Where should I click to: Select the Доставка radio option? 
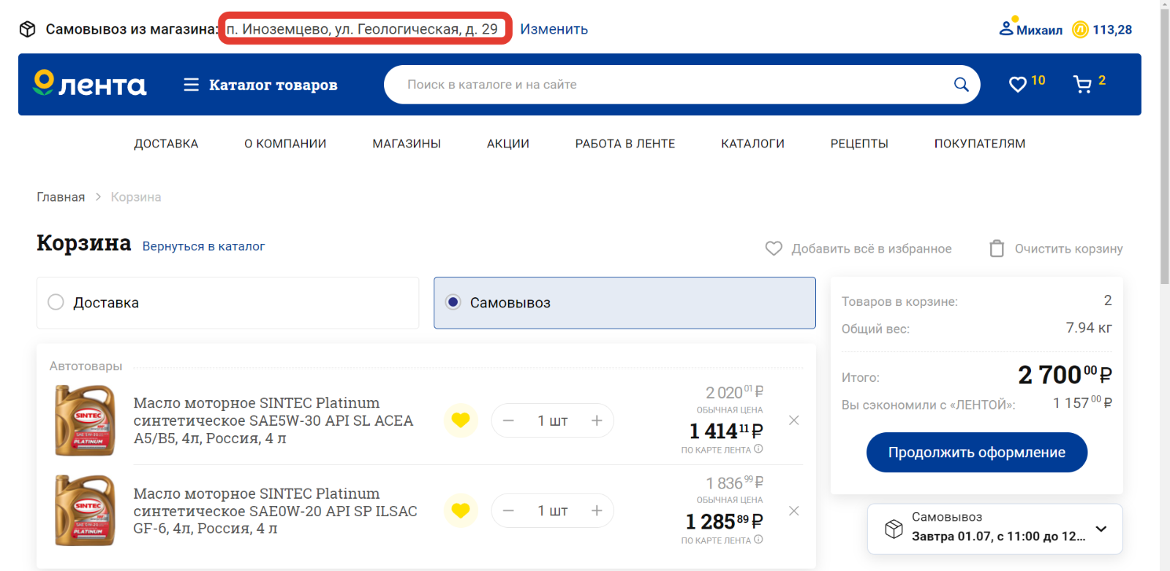[x=56, y=302]
